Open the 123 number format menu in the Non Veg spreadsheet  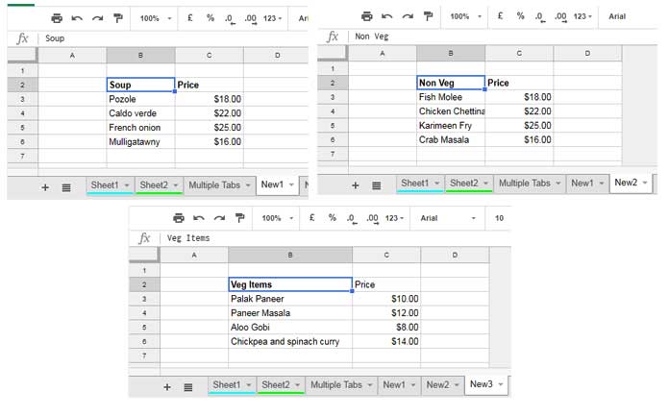[x=582, y=16]
